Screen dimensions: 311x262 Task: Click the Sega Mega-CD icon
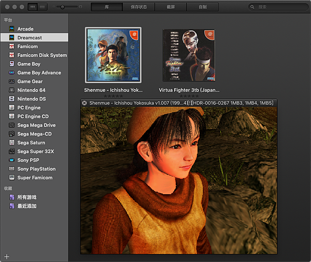[x=12, y=134]
